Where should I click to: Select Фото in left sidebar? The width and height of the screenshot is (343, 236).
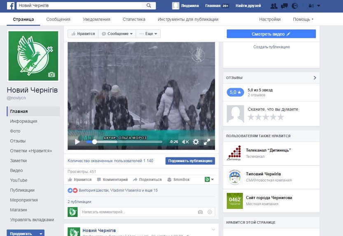(15, 131)
